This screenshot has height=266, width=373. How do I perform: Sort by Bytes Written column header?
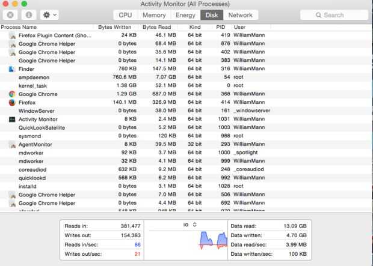(115, 27)
